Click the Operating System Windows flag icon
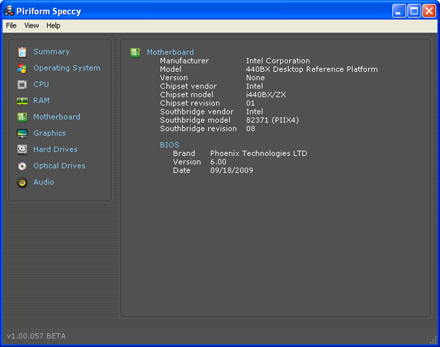The image size is (440, 347). (x=22, y=68)
